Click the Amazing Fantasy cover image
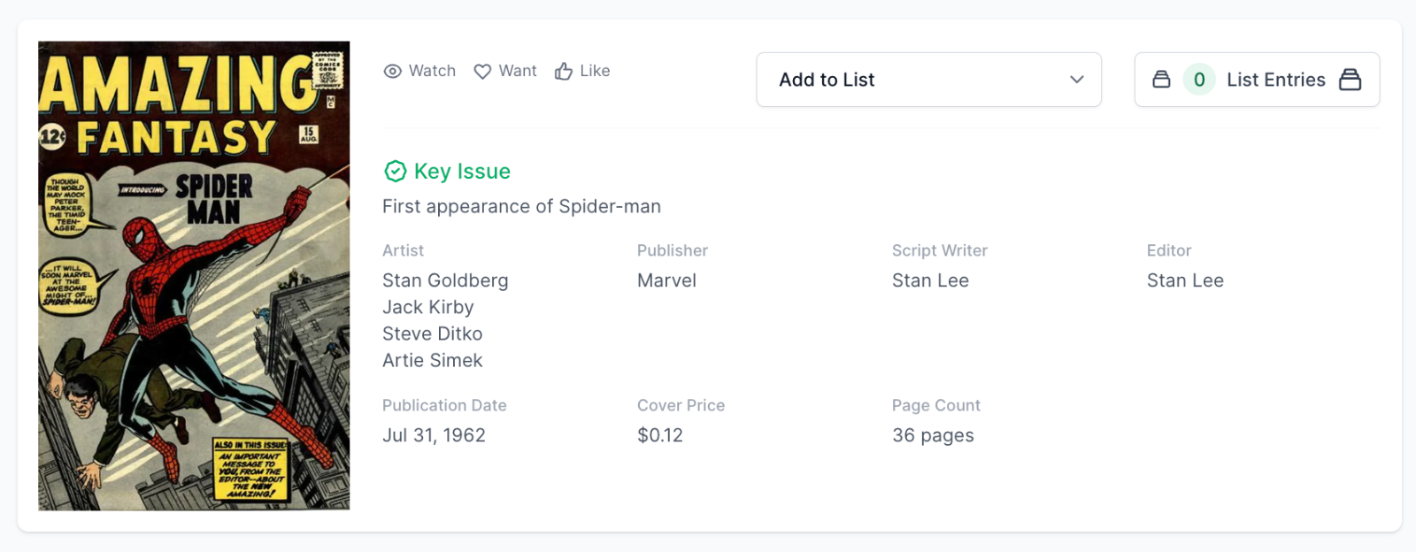The height and width of the screenshot is (552, 1416). pyautogui.click(x=194, y=274)
